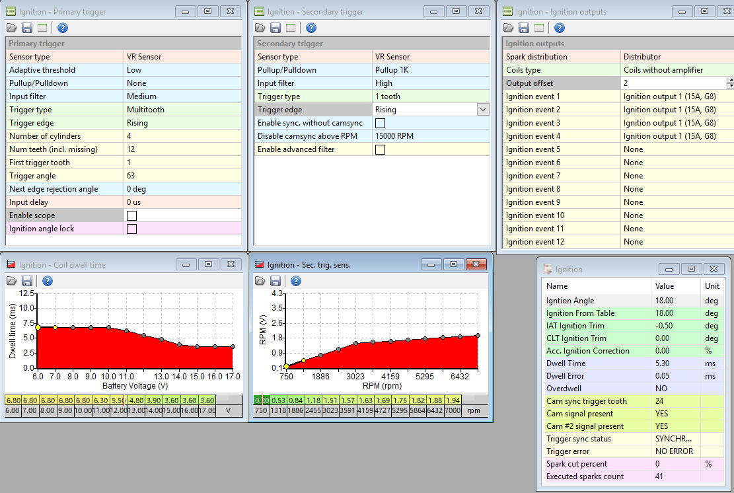Click green panel icon in Ignition outputs toolbar

tap(539, 28)
